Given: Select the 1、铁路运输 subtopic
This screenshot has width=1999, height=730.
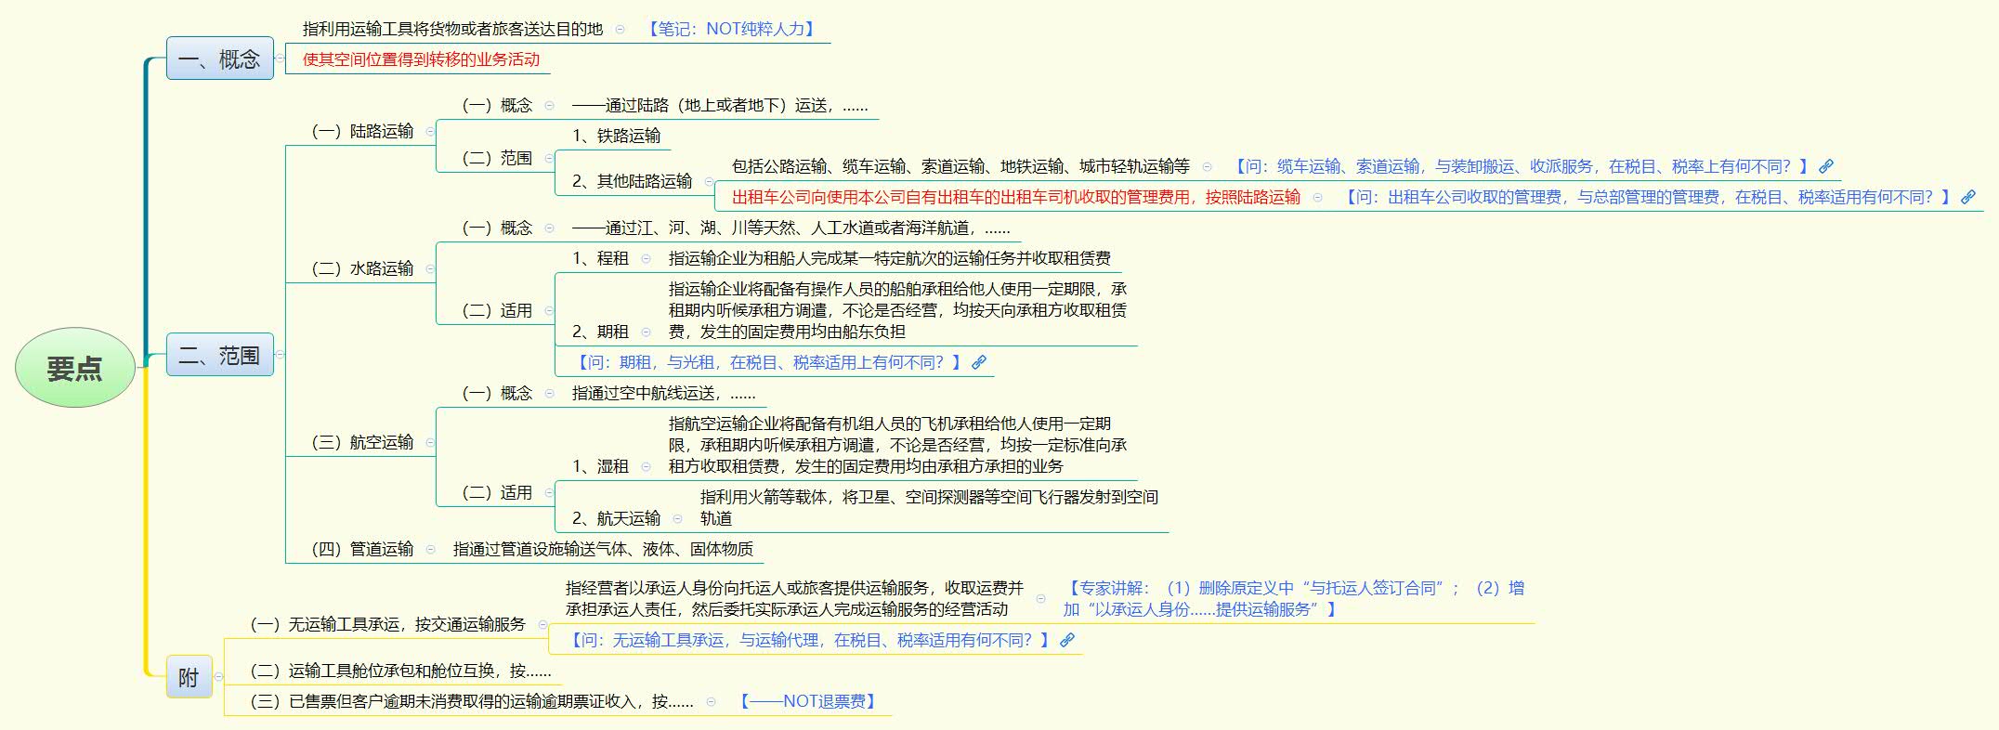Looking at the screenshot, I should (616, 136).
